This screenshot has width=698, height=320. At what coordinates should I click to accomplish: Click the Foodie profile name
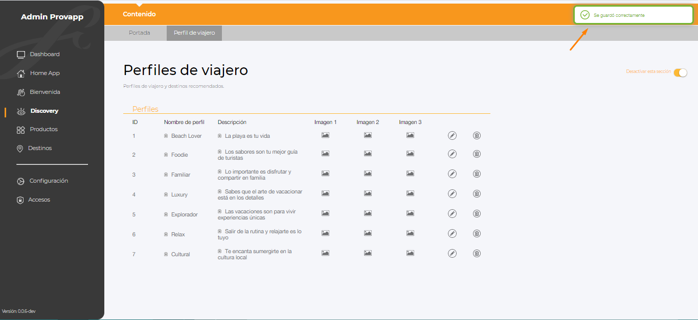tap(179, 155)
